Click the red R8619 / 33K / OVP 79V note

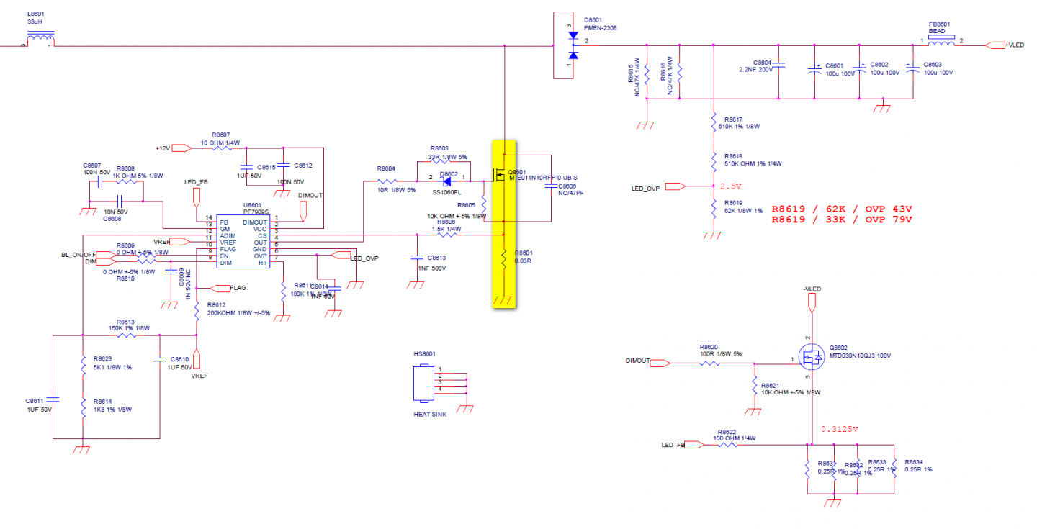(x=841, y=220)
